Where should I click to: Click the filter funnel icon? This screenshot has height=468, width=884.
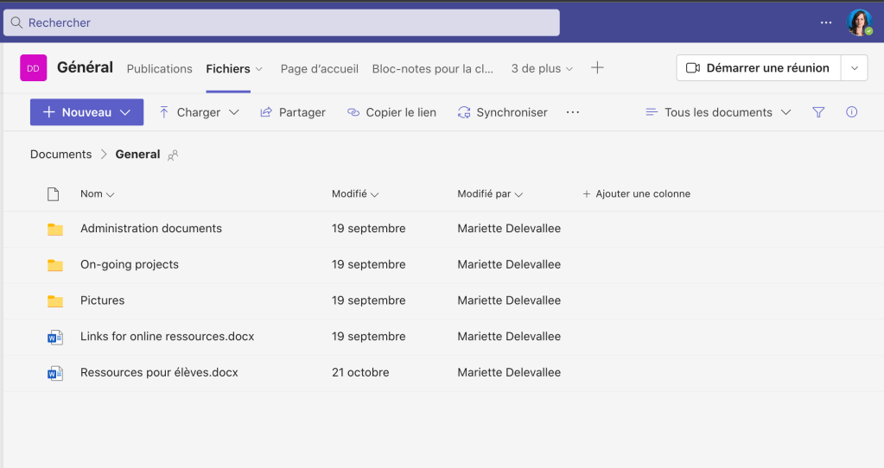(x=818, y=112)
